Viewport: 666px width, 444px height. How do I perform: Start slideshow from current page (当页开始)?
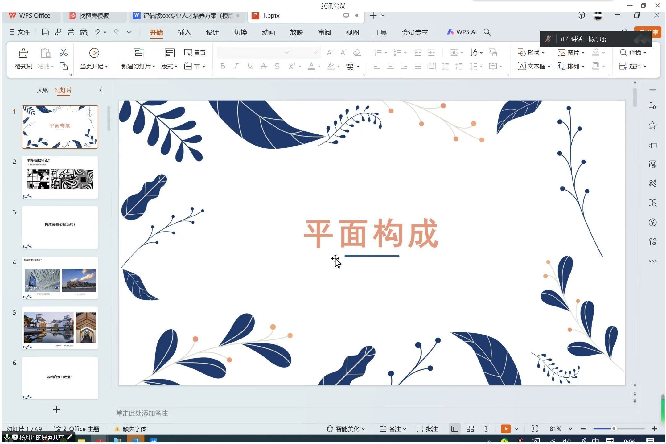(x=94, y=53)
